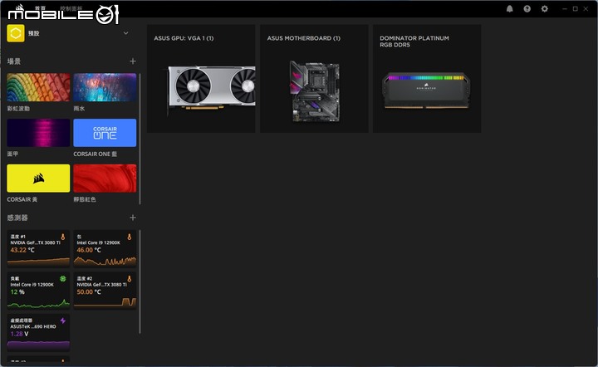Image resolution: width=598 pixels, height=367 pixels.
Task: Close the iCUE window
Action: coord(586,9)
